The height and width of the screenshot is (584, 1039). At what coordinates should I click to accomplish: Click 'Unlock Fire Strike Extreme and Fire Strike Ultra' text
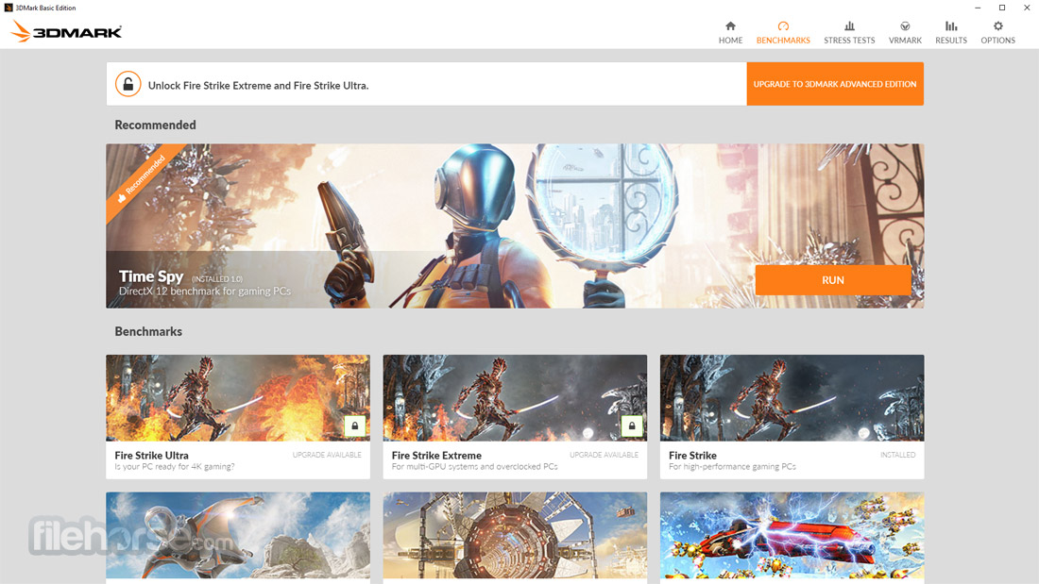tap(259, 86)
